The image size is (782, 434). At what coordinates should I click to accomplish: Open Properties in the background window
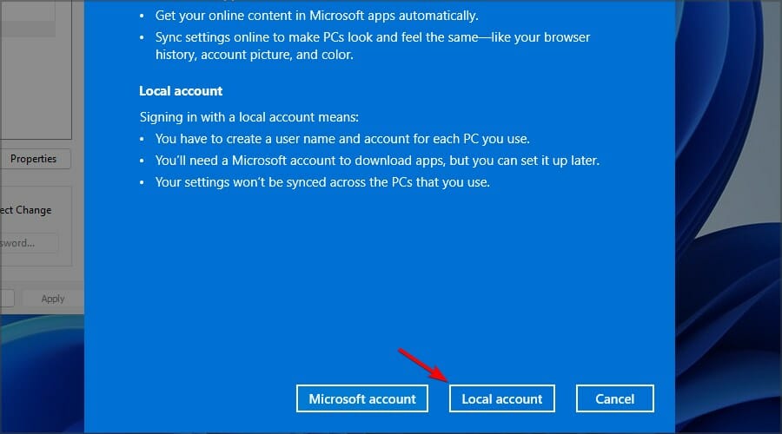point(35,159)
